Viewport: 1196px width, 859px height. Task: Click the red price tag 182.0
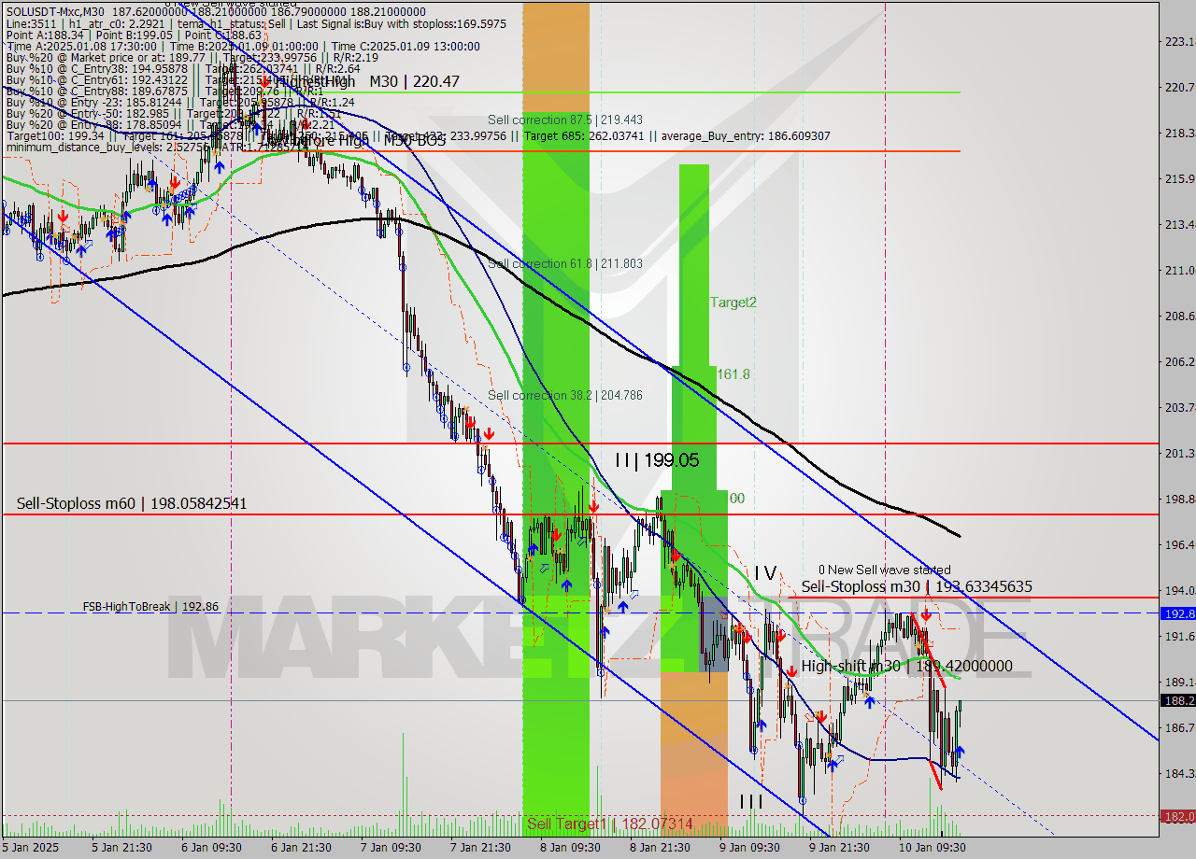click(x=1177, y=816)
